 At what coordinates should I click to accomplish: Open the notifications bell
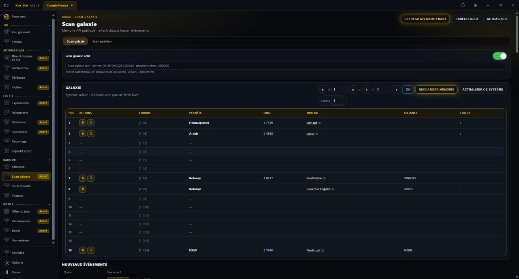(463, 5)
